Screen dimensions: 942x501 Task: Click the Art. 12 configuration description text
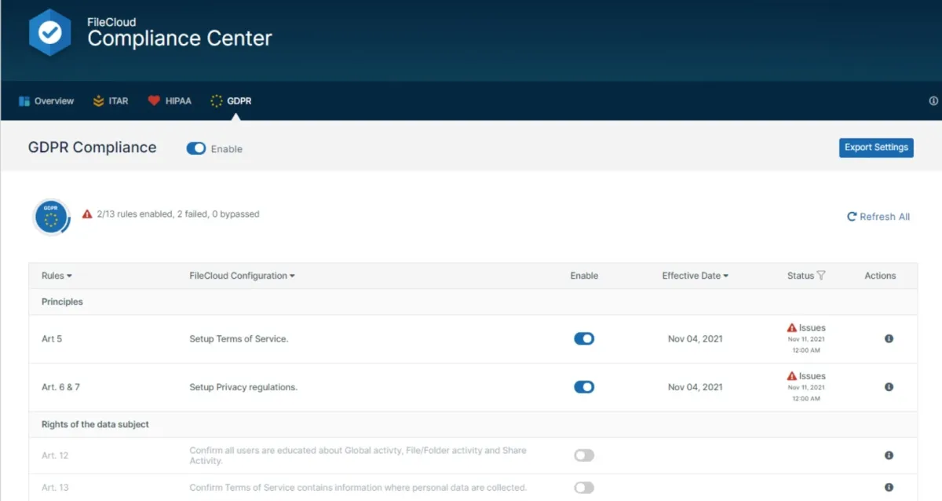click(358, 455)
